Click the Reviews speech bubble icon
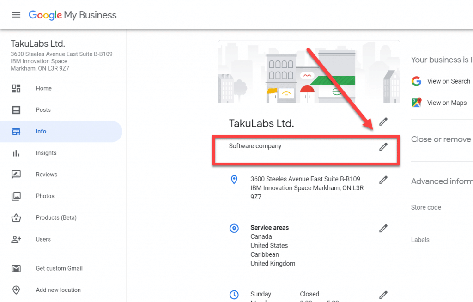473x302 pixels. 16,175
